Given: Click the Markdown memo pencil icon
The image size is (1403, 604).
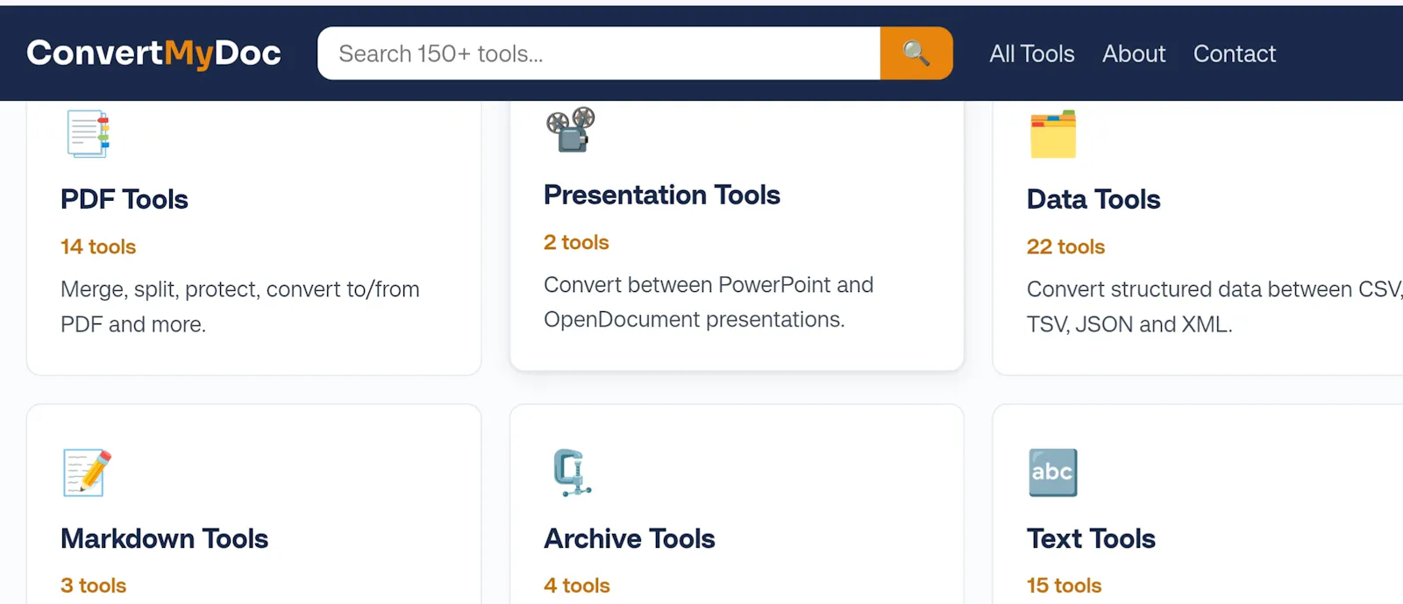Looking at the screenshot, I should (88, 473).
